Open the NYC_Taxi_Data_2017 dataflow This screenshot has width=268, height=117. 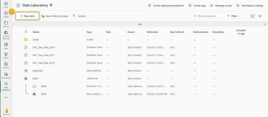pyautogui.click(x=43, y=55)
